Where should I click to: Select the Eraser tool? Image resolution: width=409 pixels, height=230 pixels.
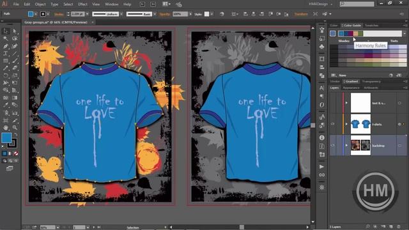point(15,68)
